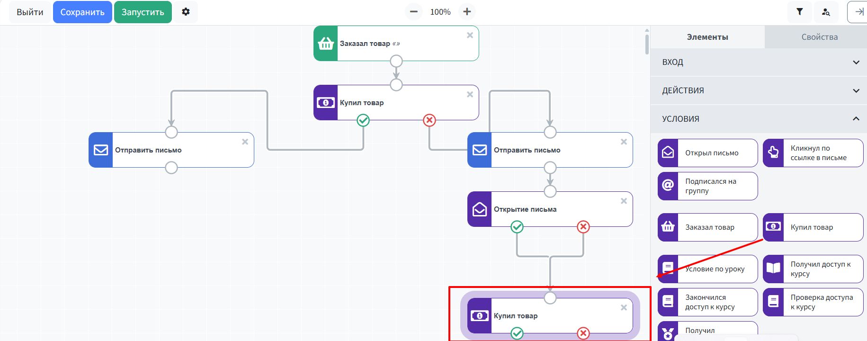
Task: Select Кликнул по ссылке в письме element
Action: 813,153
